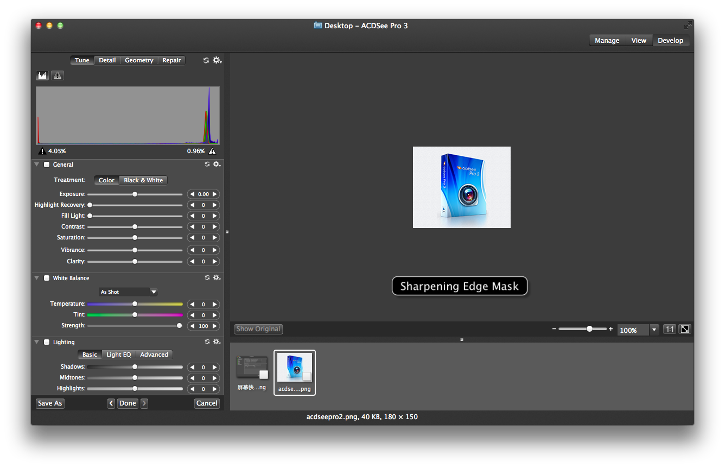Viewport: 725px width, 468px height.
Task: Open General group gear options
Action: click(217, 164)
